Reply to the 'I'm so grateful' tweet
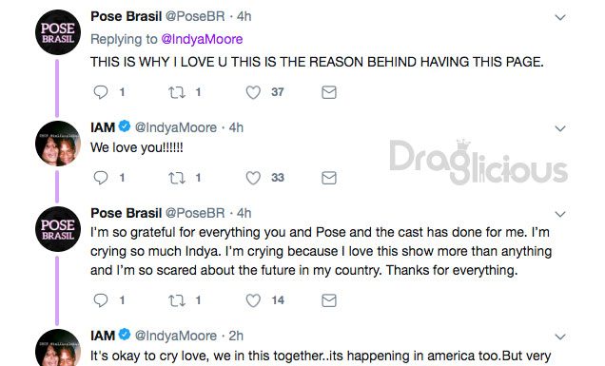Viewport: 605px width, 366px height. (x=101, y=300)
